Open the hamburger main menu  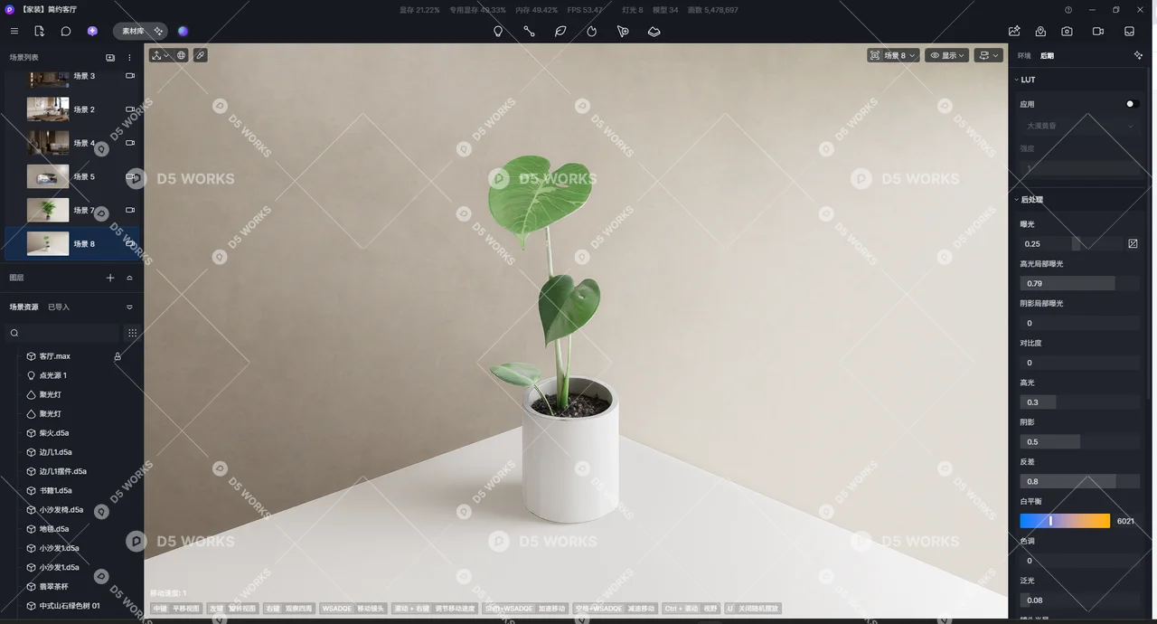tap(14, 31)
